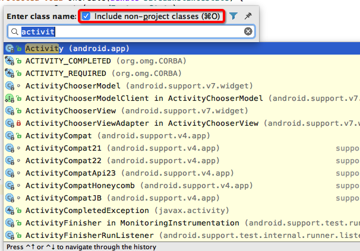Select ActivityCompatApi23 class
This screenshot has height=251, width=360.
click(x=182, y=173)
